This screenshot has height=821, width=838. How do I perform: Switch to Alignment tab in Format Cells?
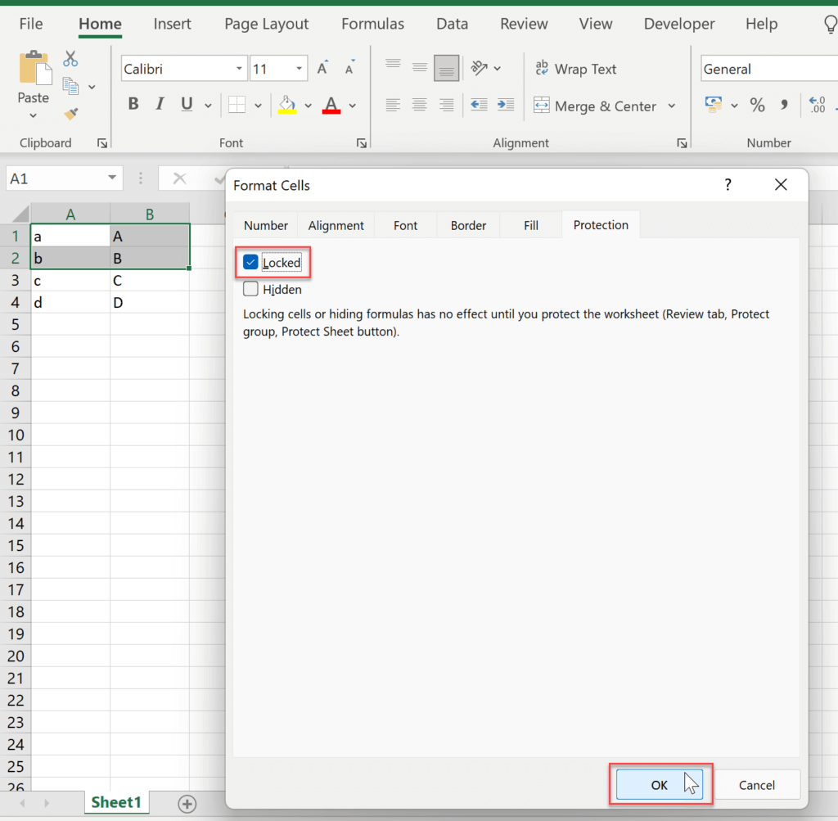(336, 226)
